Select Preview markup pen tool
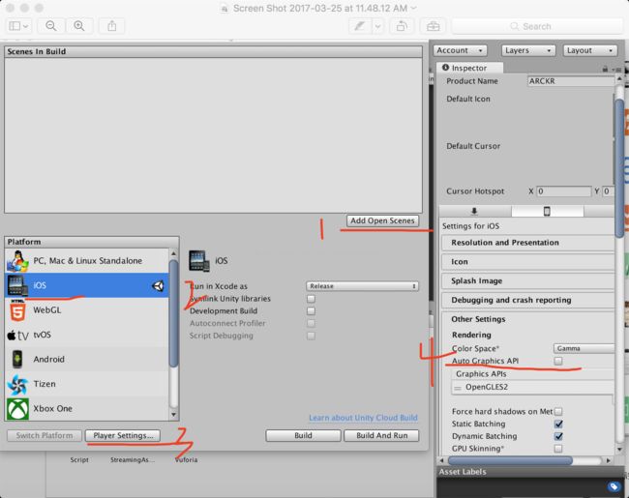Image resolution: width=629 pixels, height=498 pixels. [359, 26]
